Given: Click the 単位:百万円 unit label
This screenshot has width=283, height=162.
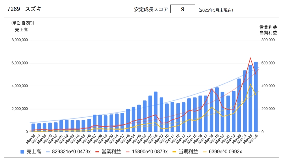Looking at the screenshot, I should click(x=23, y=23).
